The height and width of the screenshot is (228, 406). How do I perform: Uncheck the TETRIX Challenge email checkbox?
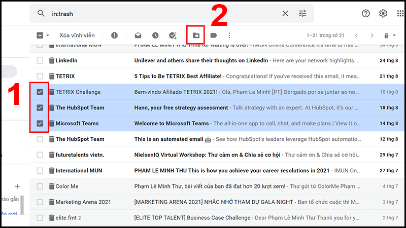click(40, 92)
